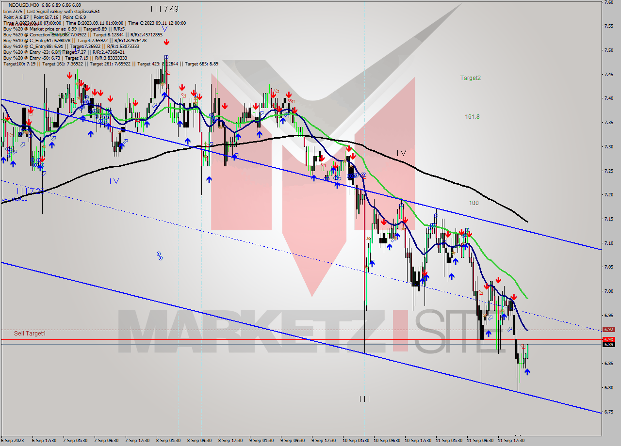Click the '11 Sep 17:30' time label
The height and width of the screenshot is (446, 621).
pyautogui.click(x=510, y=441)
